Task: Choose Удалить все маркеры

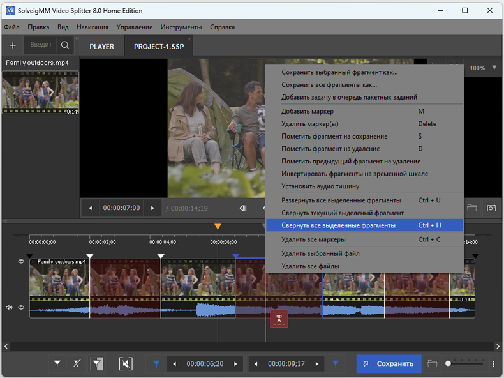Action: tap(364, 239)
